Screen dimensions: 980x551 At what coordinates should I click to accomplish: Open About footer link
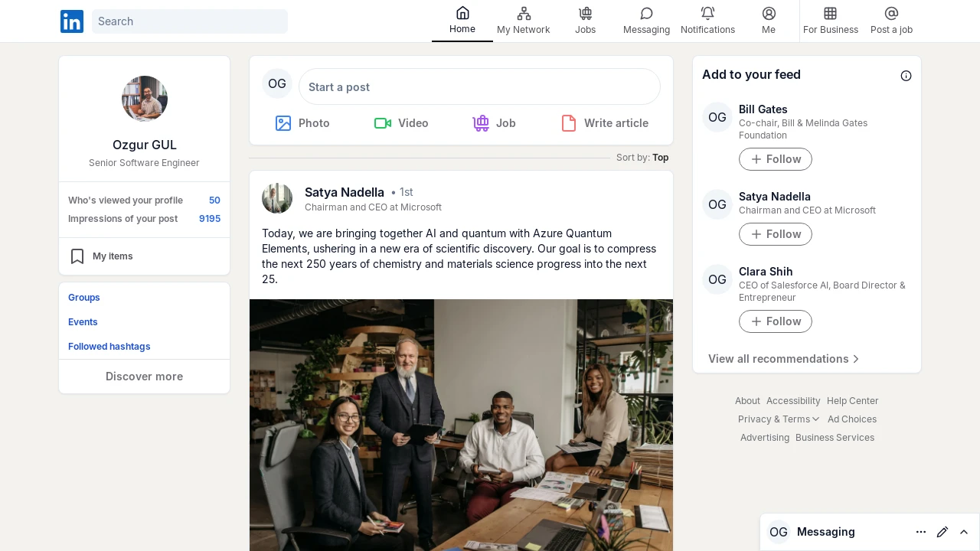pos(747,401)
